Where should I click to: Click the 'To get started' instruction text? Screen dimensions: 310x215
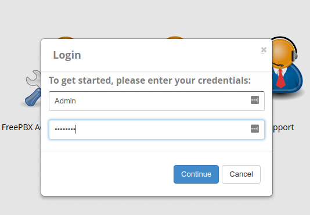click(150, 80)
